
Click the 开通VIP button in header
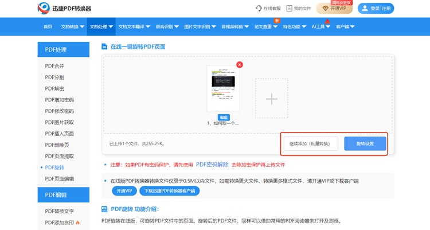pos(334,8)
